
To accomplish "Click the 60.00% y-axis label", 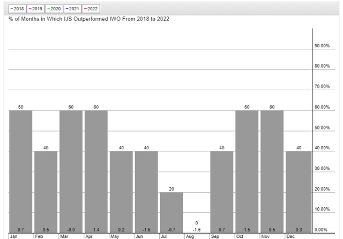I will (x=322, y=107).
